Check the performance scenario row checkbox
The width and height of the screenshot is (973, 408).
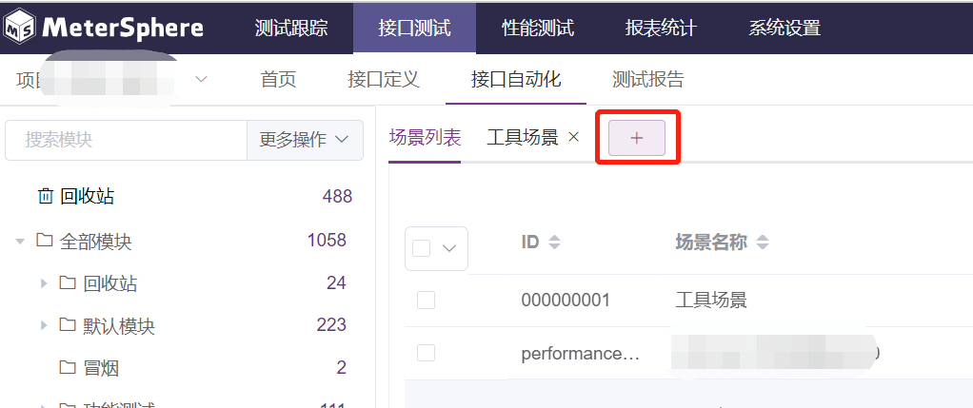(x=426, y=353)
